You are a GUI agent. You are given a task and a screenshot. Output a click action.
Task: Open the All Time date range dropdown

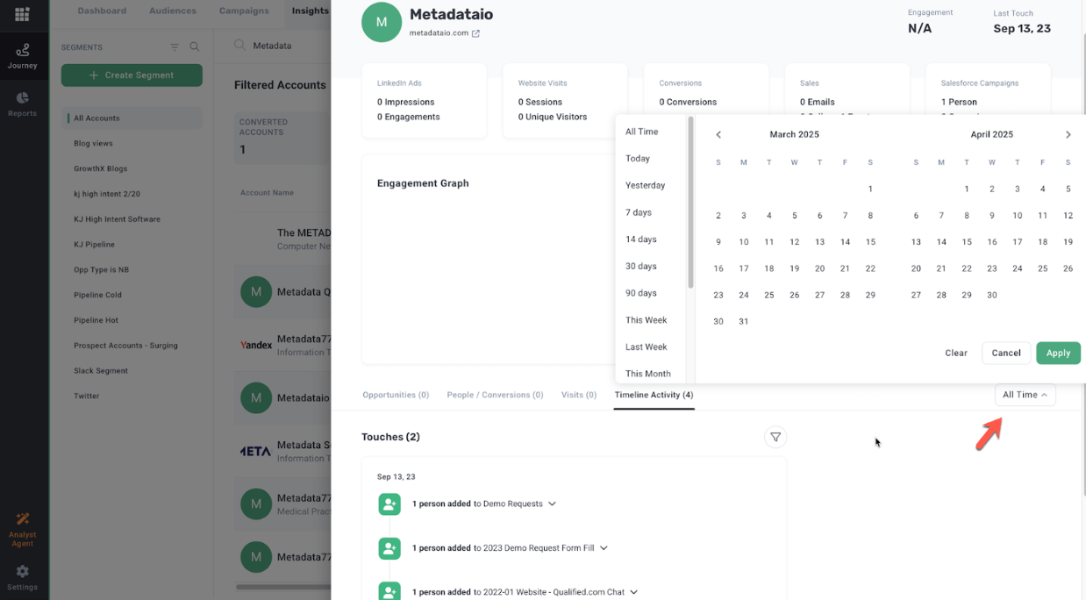(x=1025, y=395)
